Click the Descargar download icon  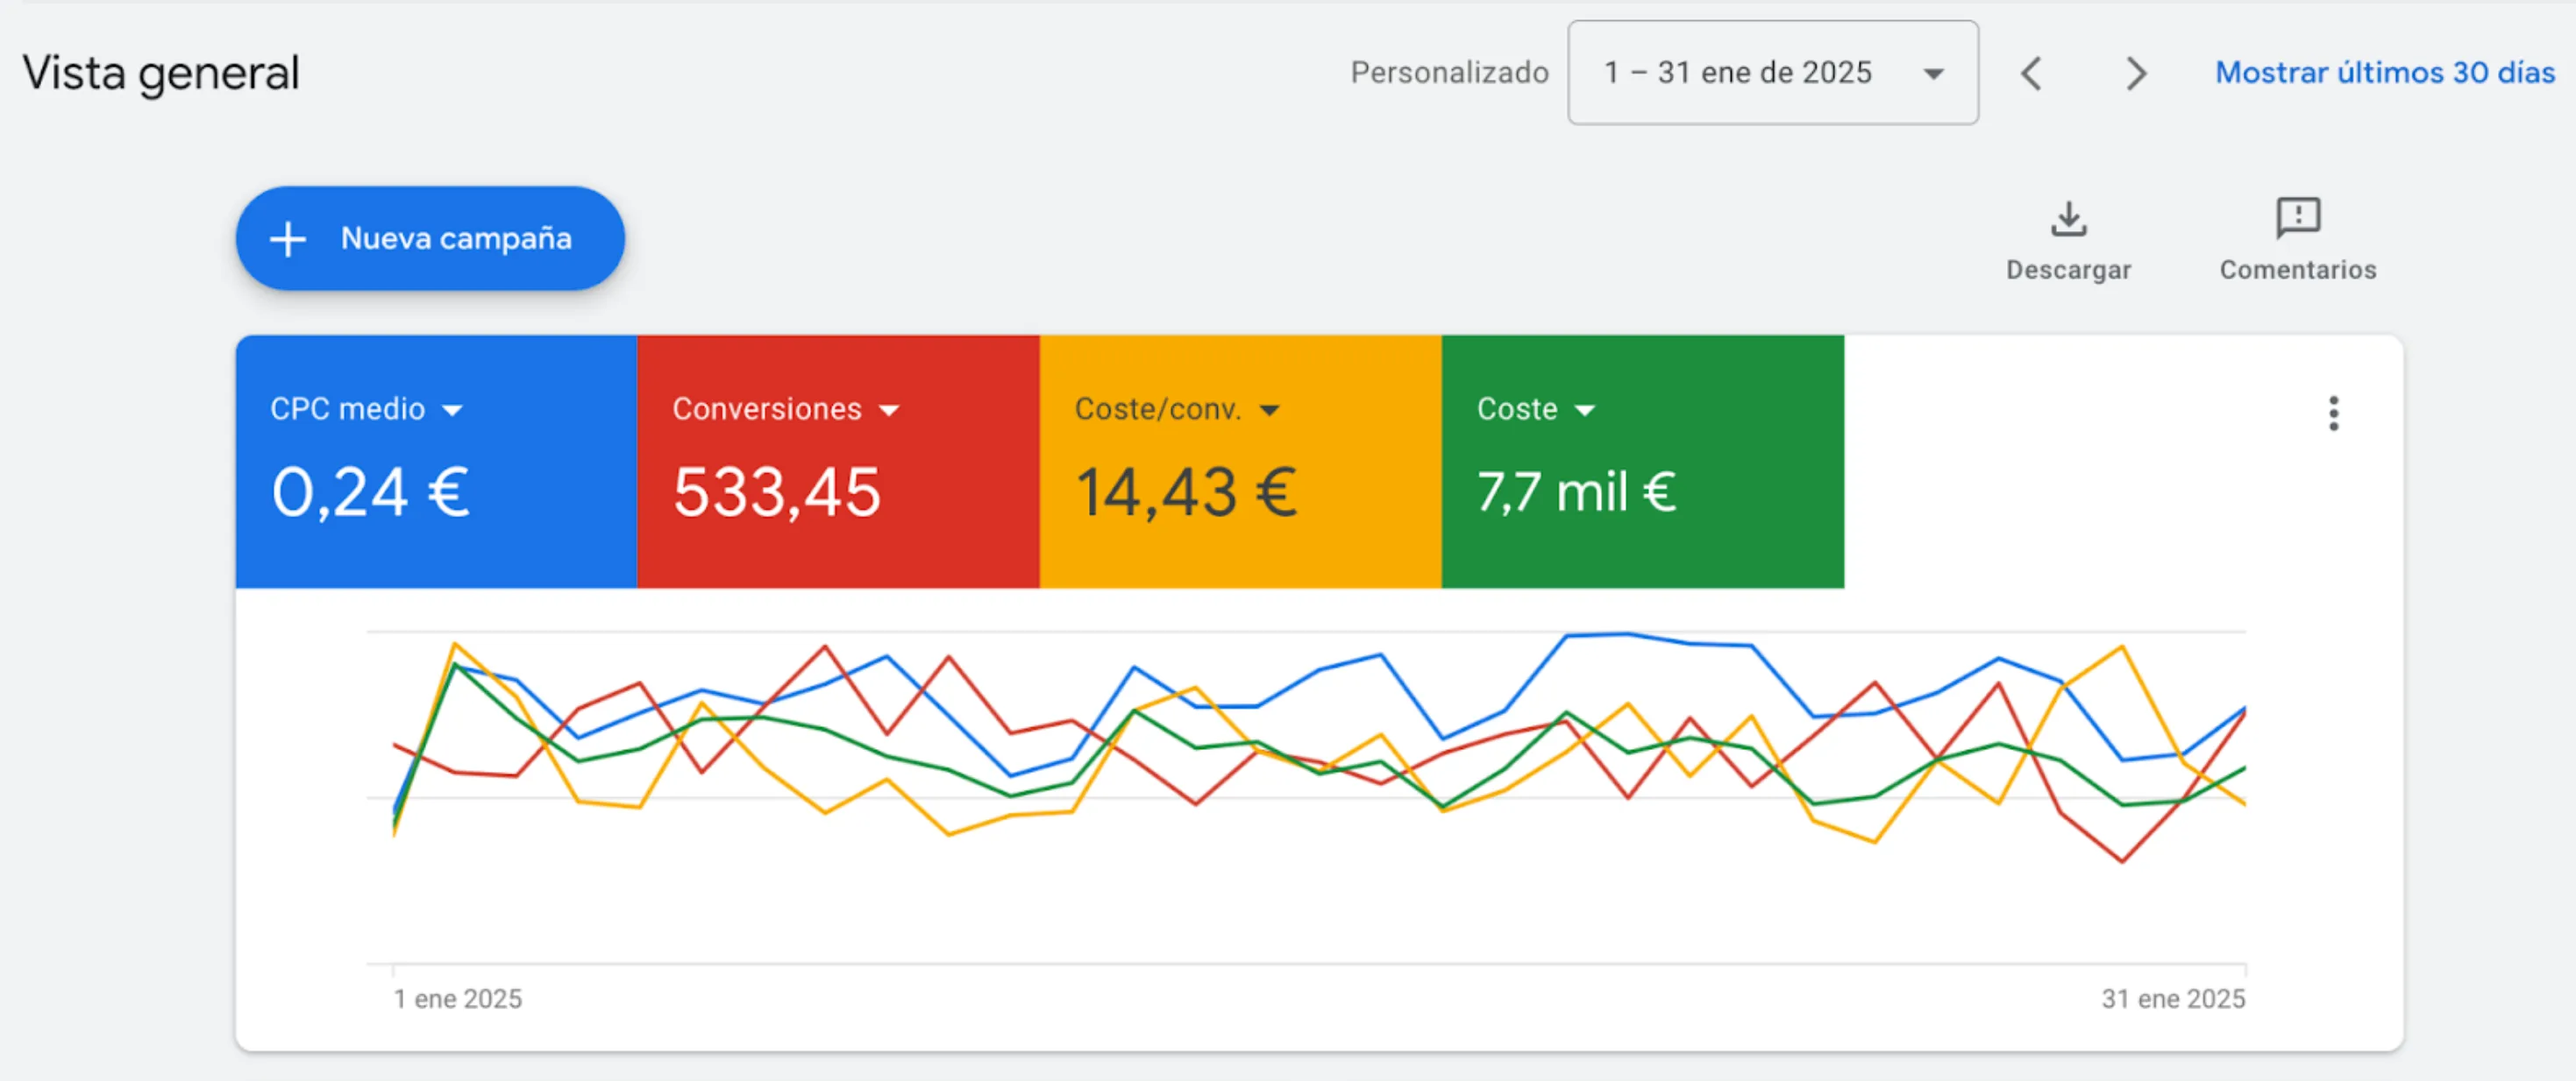[x=2068, y=219]
